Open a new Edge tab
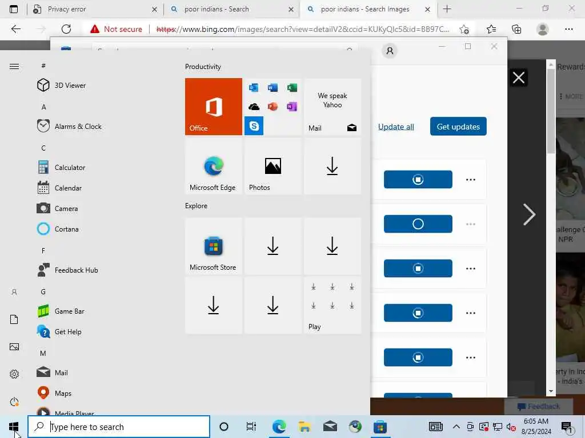Image resolution: width=585 pixels, height=438 pixels. click(447, 9)
